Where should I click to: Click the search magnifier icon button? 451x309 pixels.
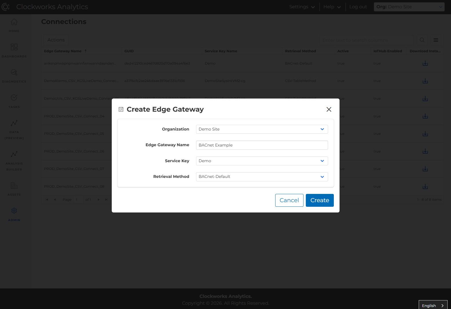[x=422, y=40]
